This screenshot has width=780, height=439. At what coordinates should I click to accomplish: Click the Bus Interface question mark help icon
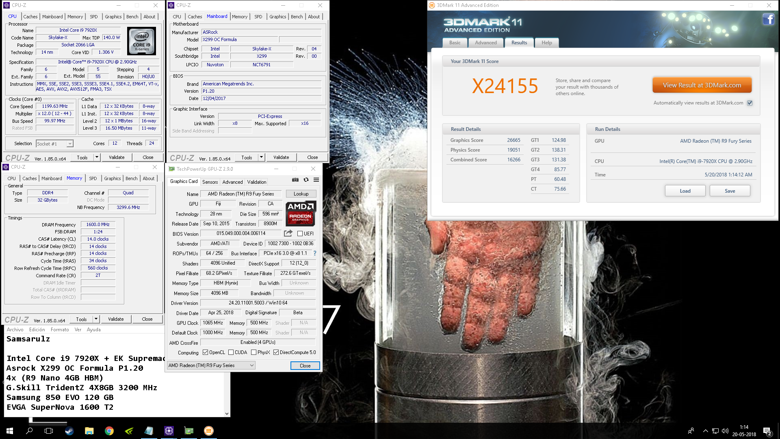[314, 253]
